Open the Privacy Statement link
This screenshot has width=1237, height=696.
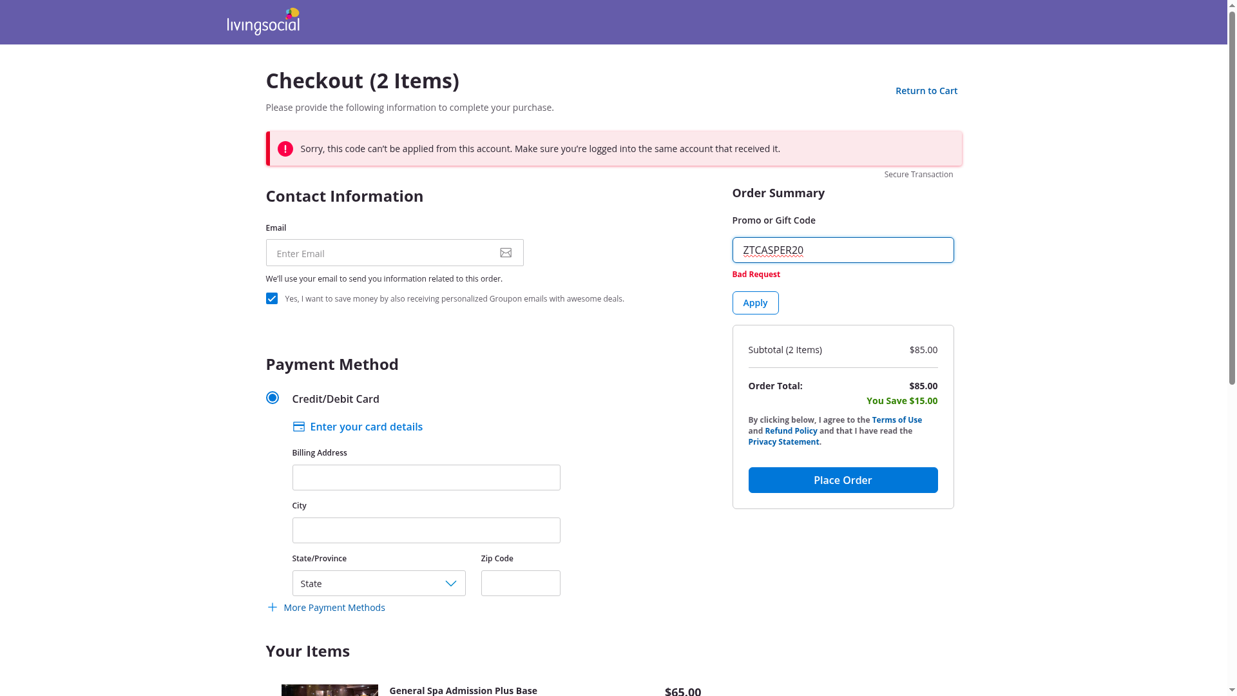tap(783, 441)
